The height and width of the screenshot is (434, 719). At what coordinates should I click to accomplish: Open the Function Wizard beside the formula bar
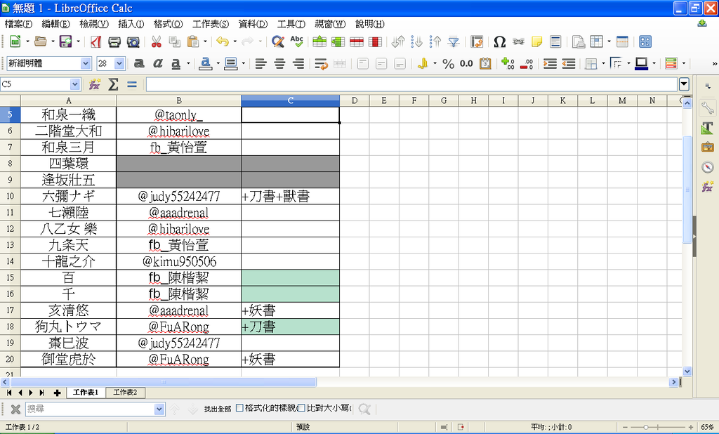(x=95, y=84)
